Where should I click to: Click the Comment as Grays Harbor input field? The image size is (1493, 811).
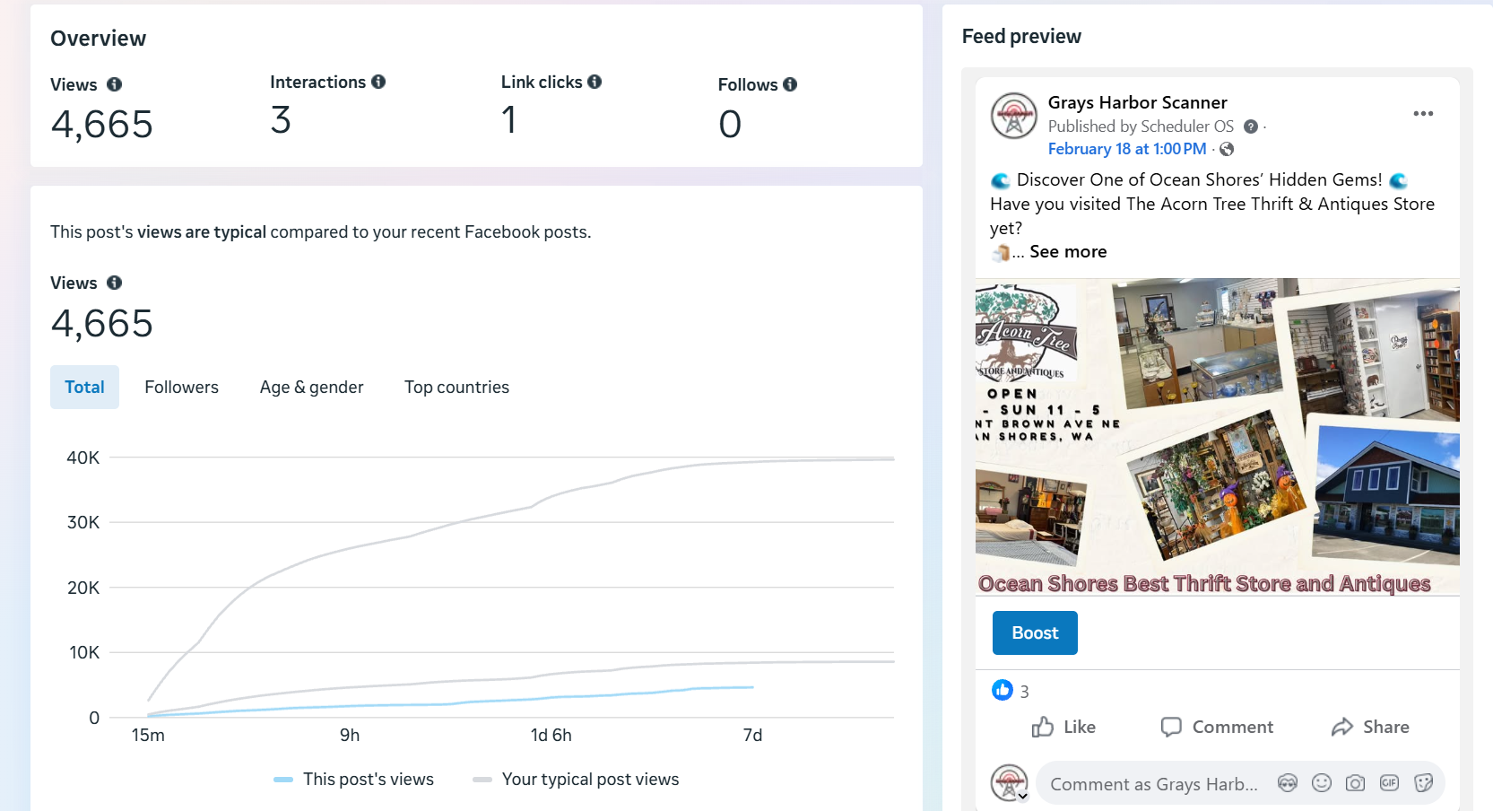[x=1153, y=784]
